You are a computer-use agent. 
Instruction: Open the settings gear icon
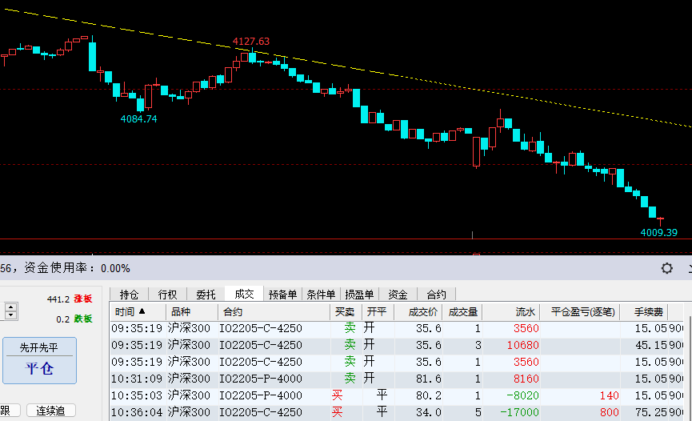pos(666,268)
